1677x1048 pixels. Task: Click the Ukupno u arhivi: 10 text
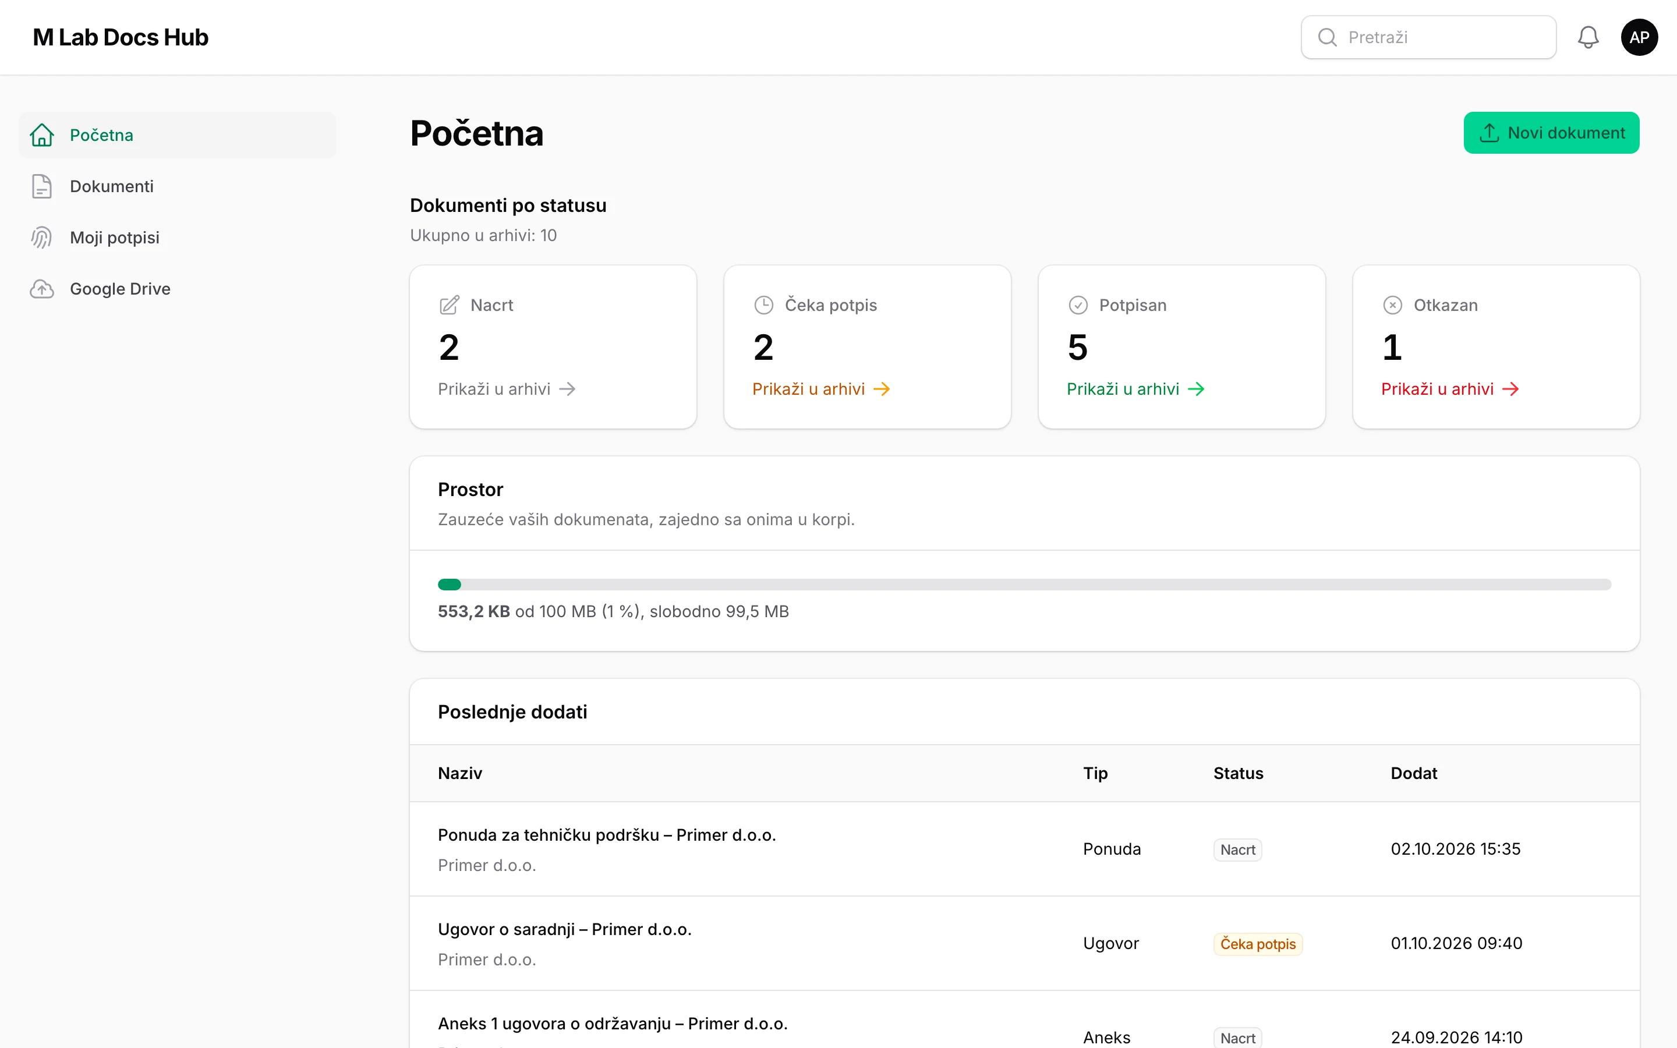tap(483, 235)
